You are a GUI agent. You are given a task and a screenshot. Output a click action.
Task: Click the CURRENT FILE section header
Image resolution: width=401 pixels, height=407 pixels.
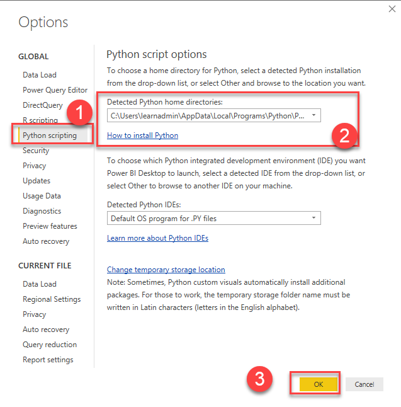coord(45,266)
